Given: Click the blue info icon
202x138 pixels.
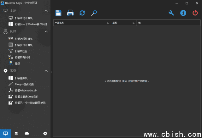Looking at the screenshot, I should pyautogui.click(x=183, y=13).
